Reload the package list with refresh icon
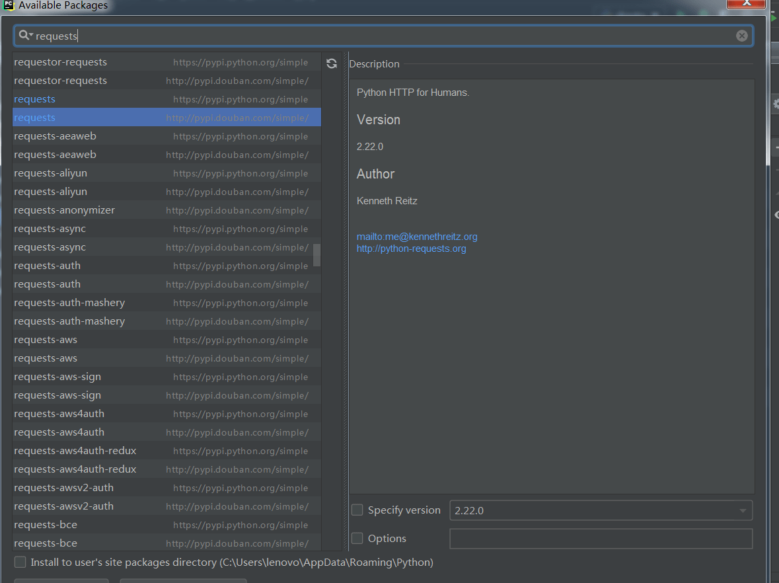Screen dimensions: 779x583 (x=332, y=63)
